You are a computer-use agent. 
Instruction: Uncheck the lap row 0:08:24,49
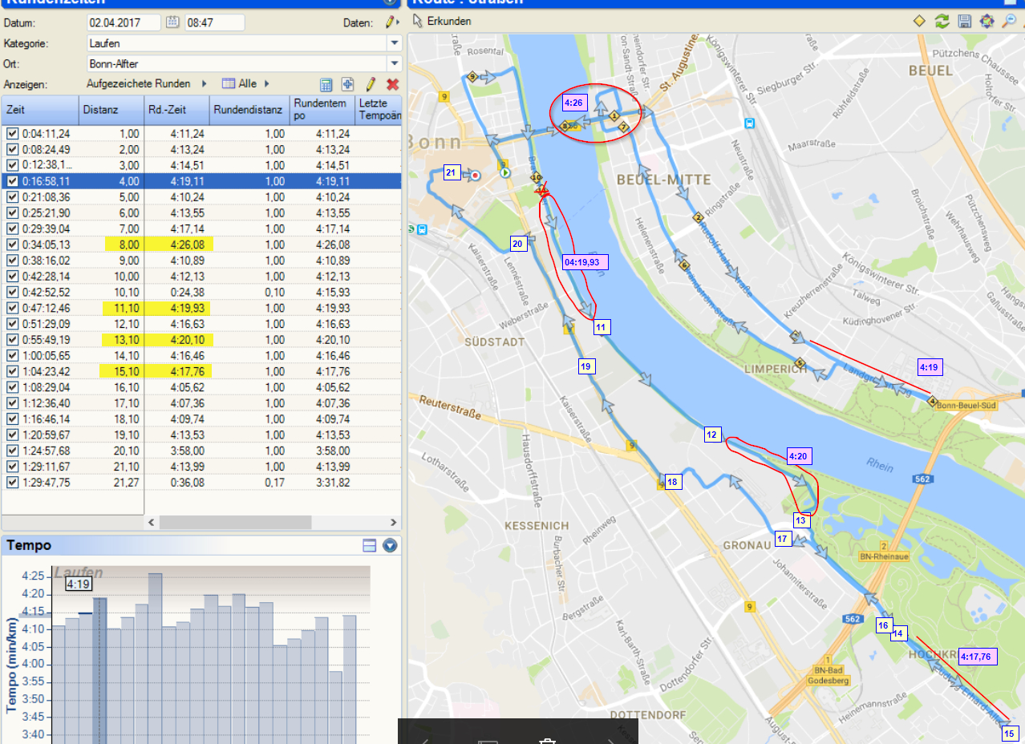pyautogui.click(x=11, y=150)
